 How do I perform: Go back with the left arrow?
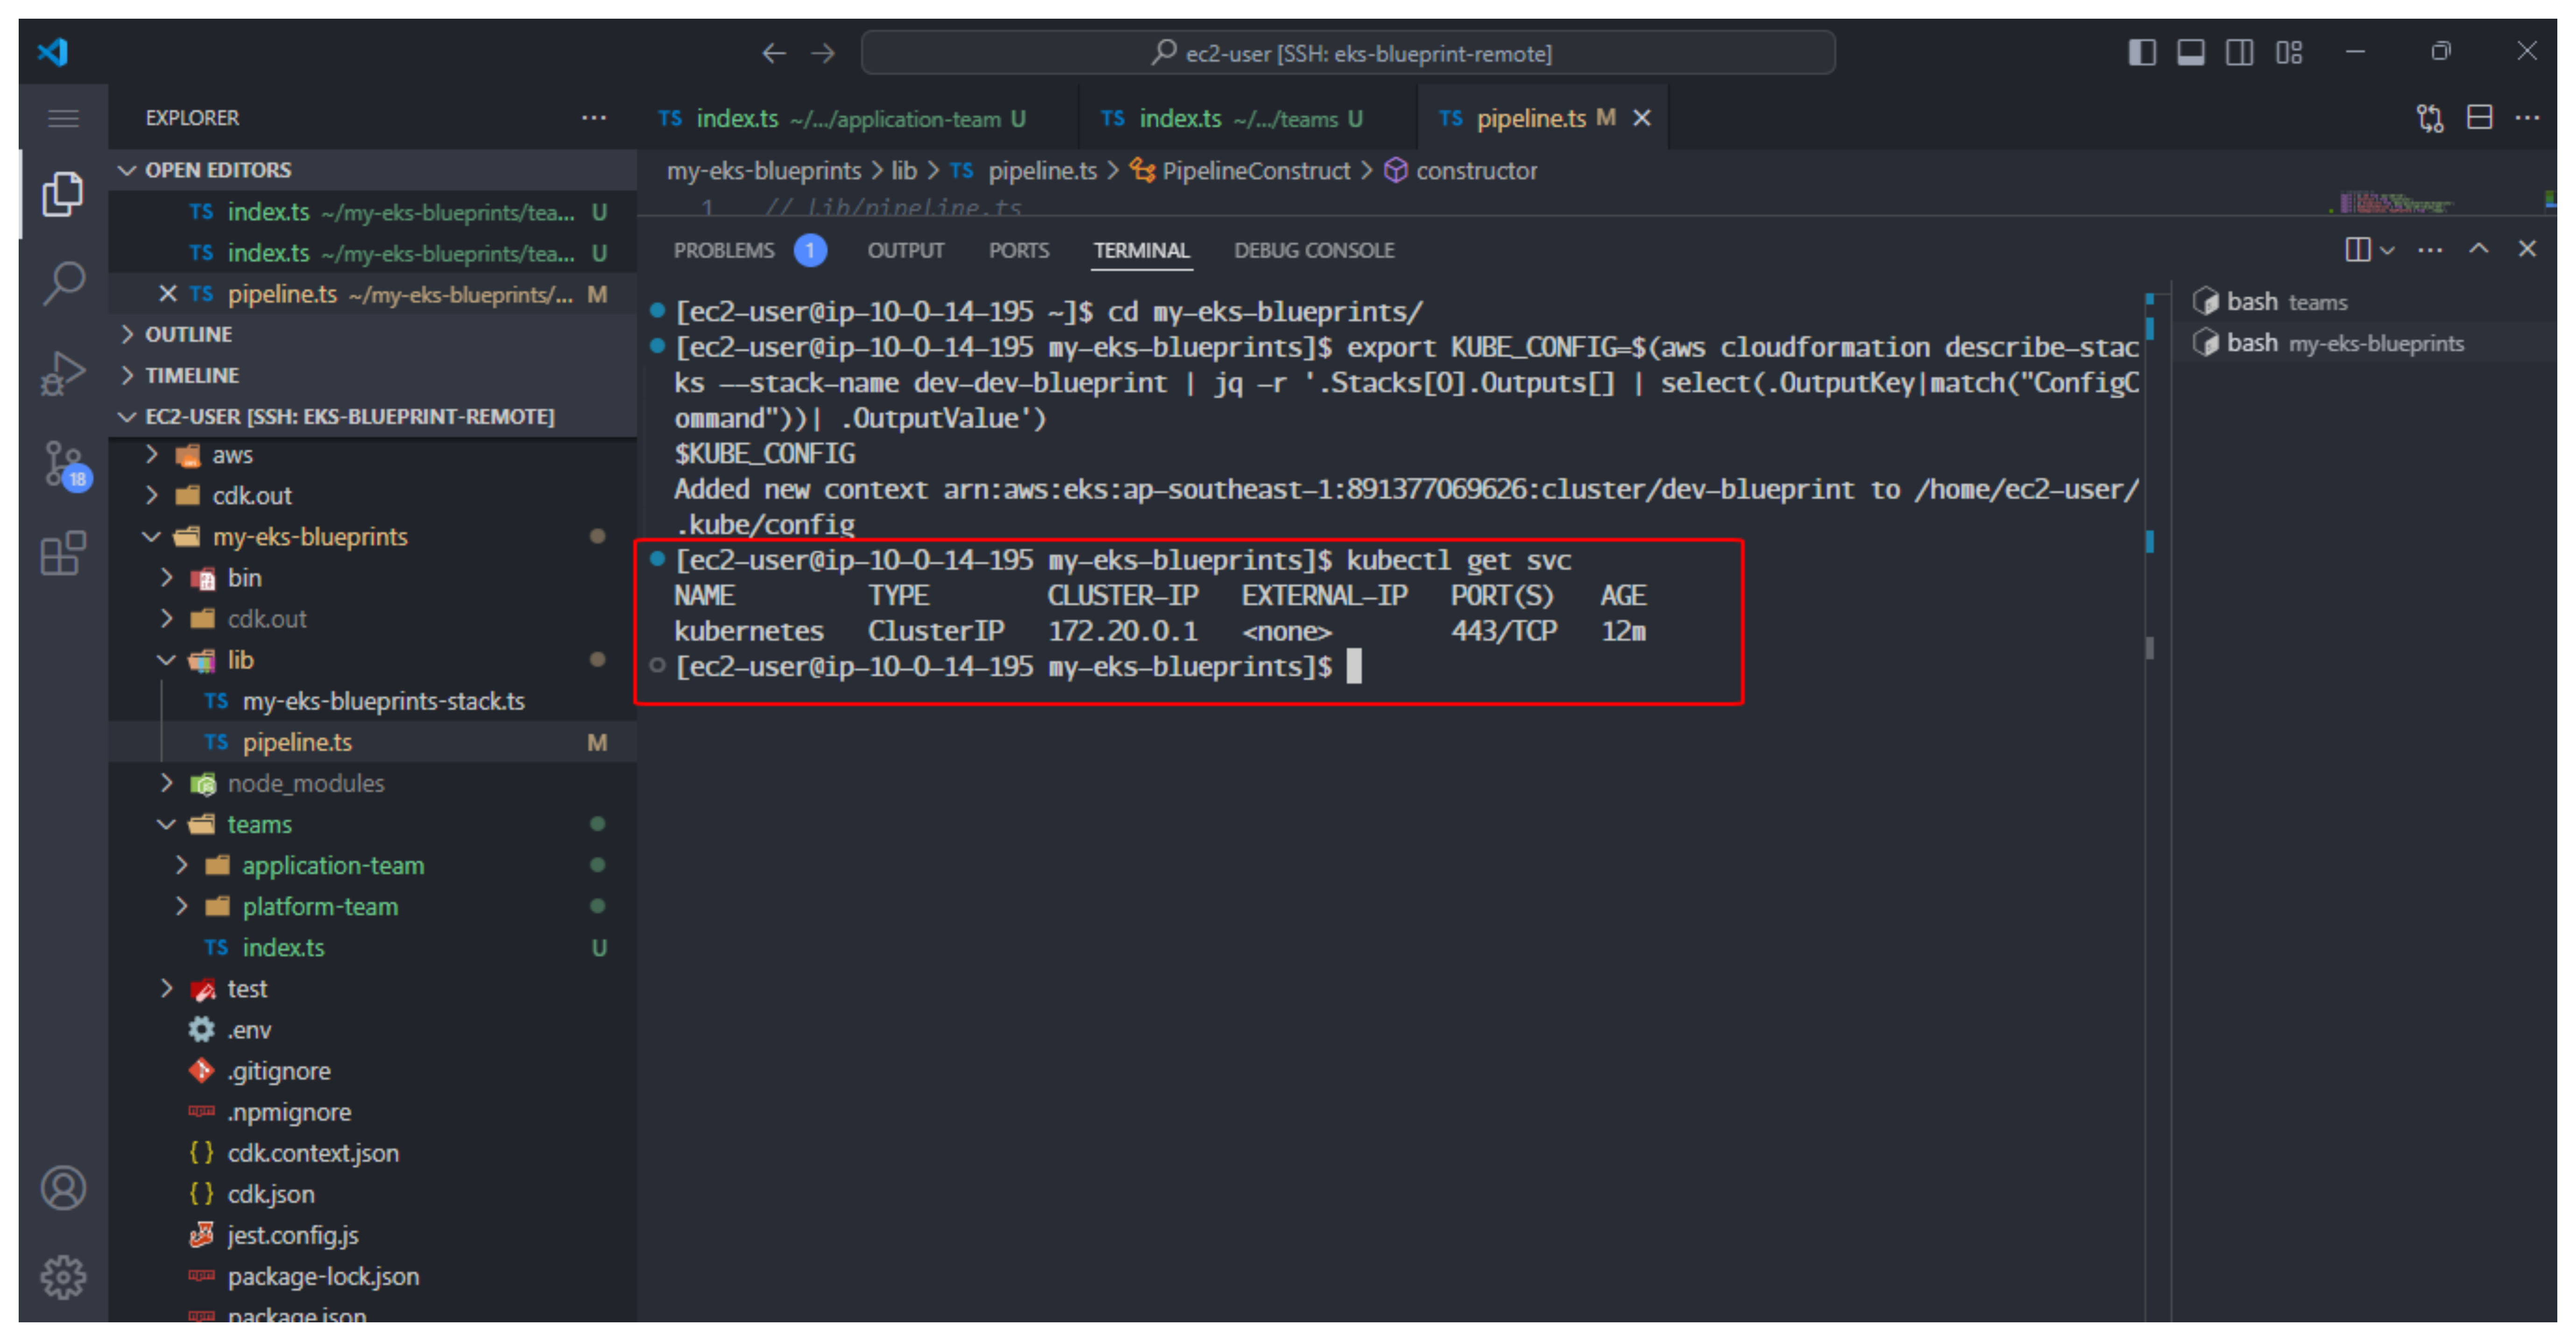(x=774, y=53)
